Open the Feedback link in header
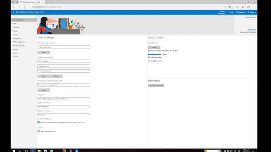 click(241, 12)
